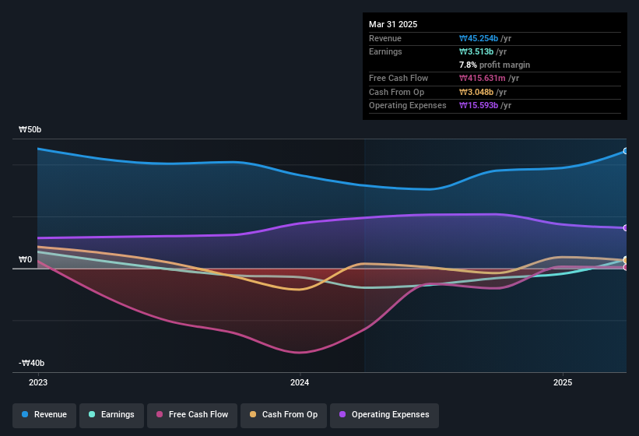Click the -₩40b y-axis label

tap(32, 363)
